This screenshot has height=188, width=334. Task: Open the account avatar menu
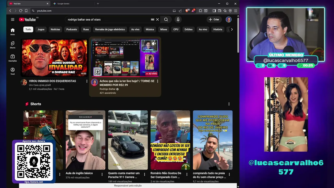pyautogui.click(x=229, y=19)
